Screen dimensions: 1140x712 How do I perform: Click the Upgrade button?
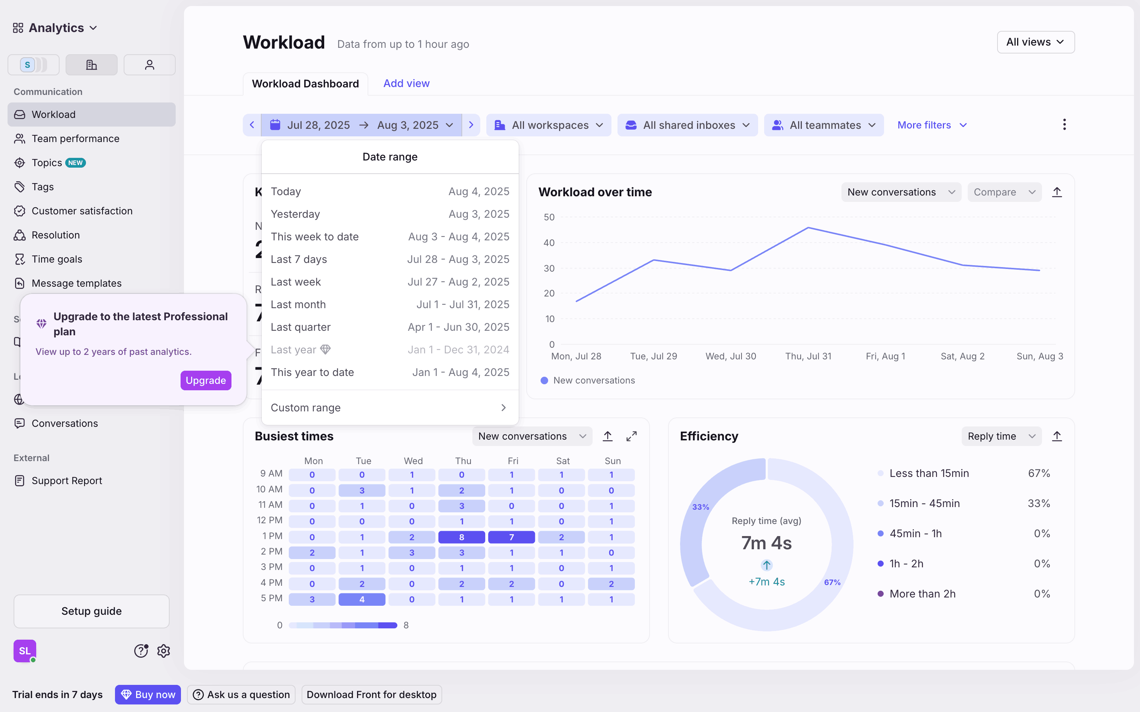205,380
